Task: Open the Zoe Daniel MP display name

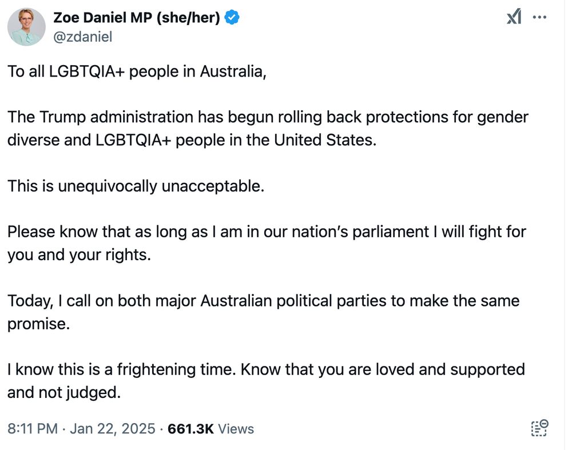Action: [137, 17]
